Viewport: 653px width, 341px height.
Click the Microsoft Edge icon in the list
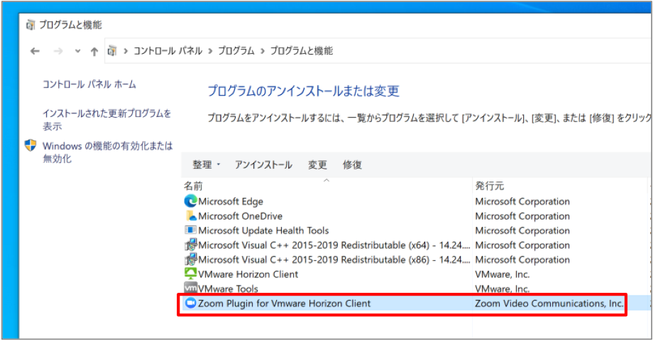point(190,201)
